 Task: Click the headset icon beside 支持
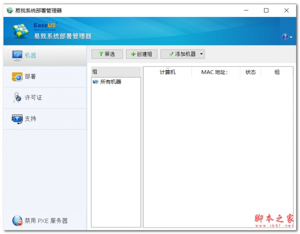17,119
